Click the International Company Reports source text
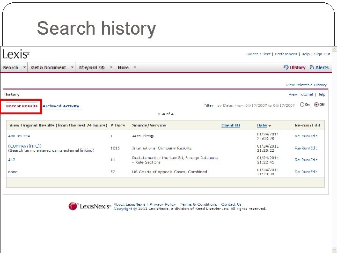 (161, 148)
